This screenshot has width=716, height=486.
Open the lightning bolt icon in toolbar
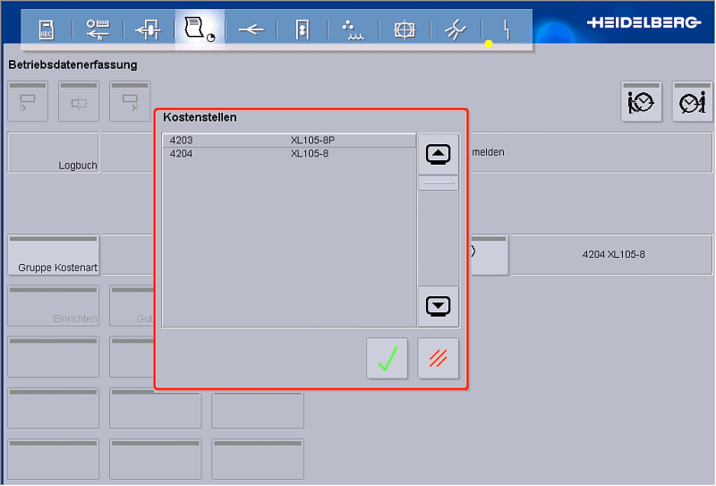pos(507,30)
